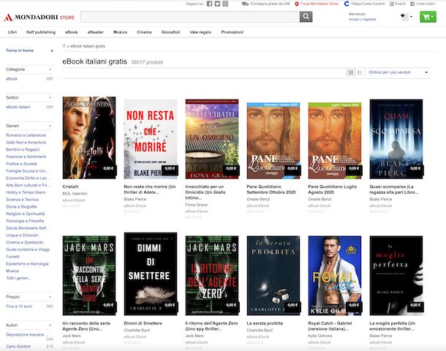Open Un racconto della serie Agente Zero title
446x351 pixels.
86,326
